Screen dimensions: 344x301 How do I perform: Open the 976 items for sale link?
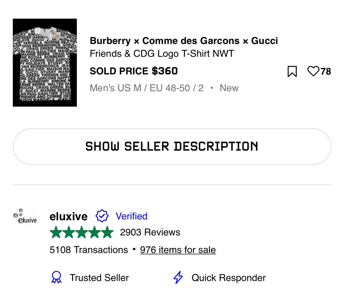[178, 250]
